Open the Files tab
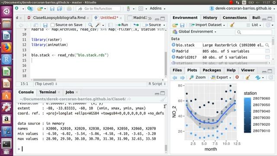The image size is (277, 156). click(x=177, y=70)
